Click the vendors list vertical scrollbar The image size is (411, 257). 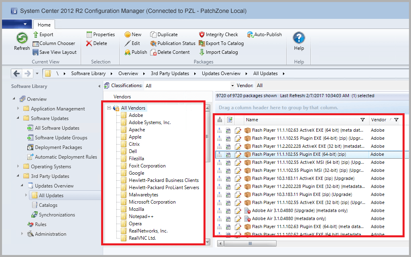208,137
